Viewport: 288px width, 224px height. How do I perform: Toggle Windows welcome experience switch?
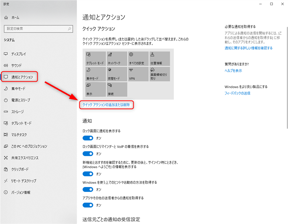pos(88,174)
